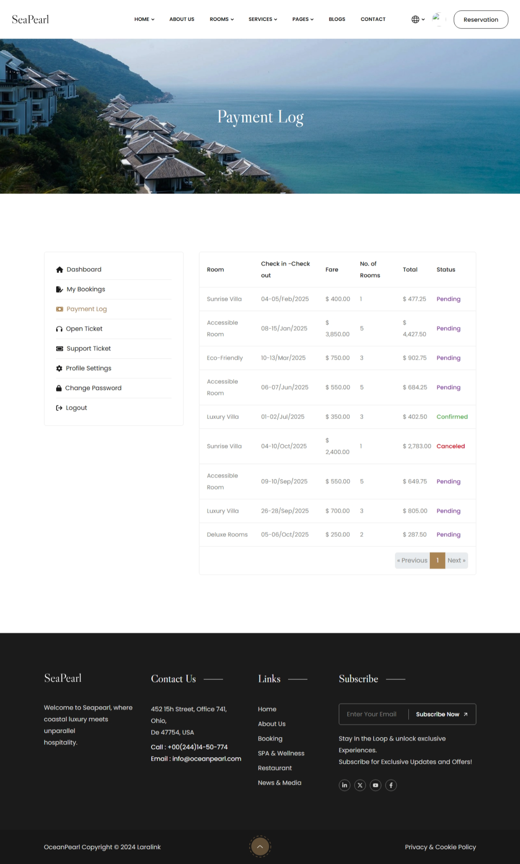The image size is (520, 864).
Task: Open the Facebook social icon
Action: pos(391,785)
